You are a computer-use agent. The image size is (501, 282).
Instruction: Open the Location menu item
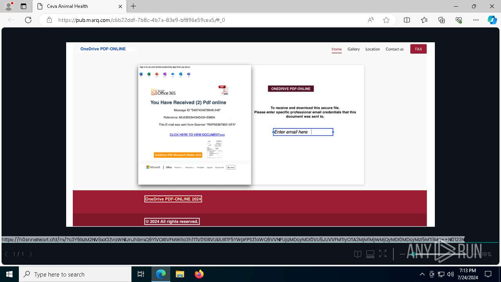pos(373,49)
